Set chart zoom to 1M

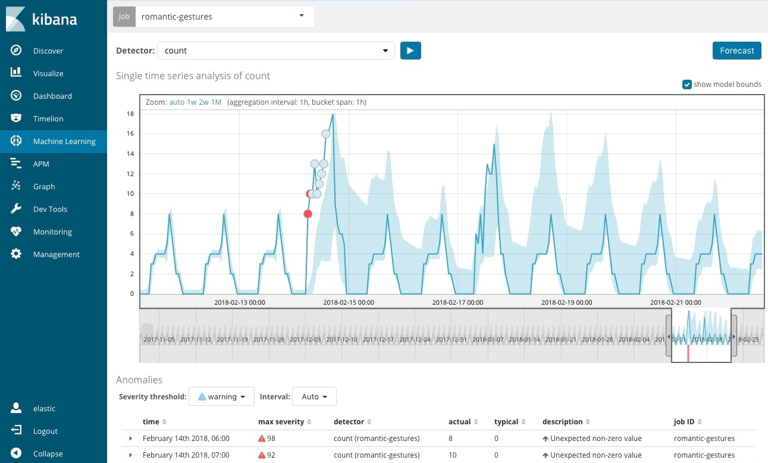coord(216,102)
